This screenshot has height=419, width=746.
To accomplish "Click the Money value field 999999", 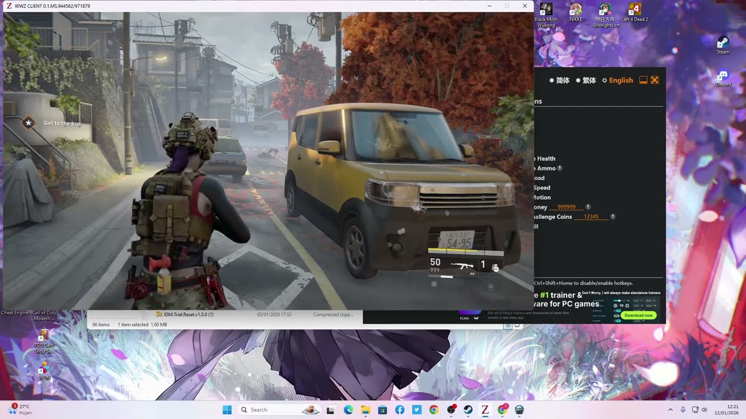I will 566,207.
